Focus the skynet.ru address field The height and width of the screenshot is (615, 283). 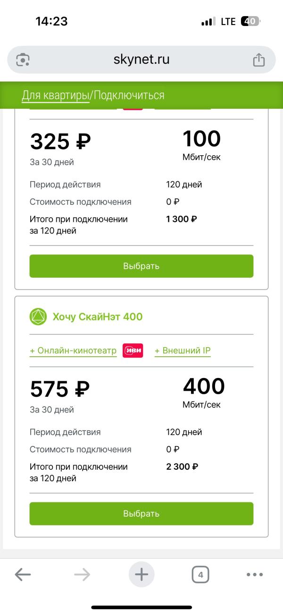141,60
